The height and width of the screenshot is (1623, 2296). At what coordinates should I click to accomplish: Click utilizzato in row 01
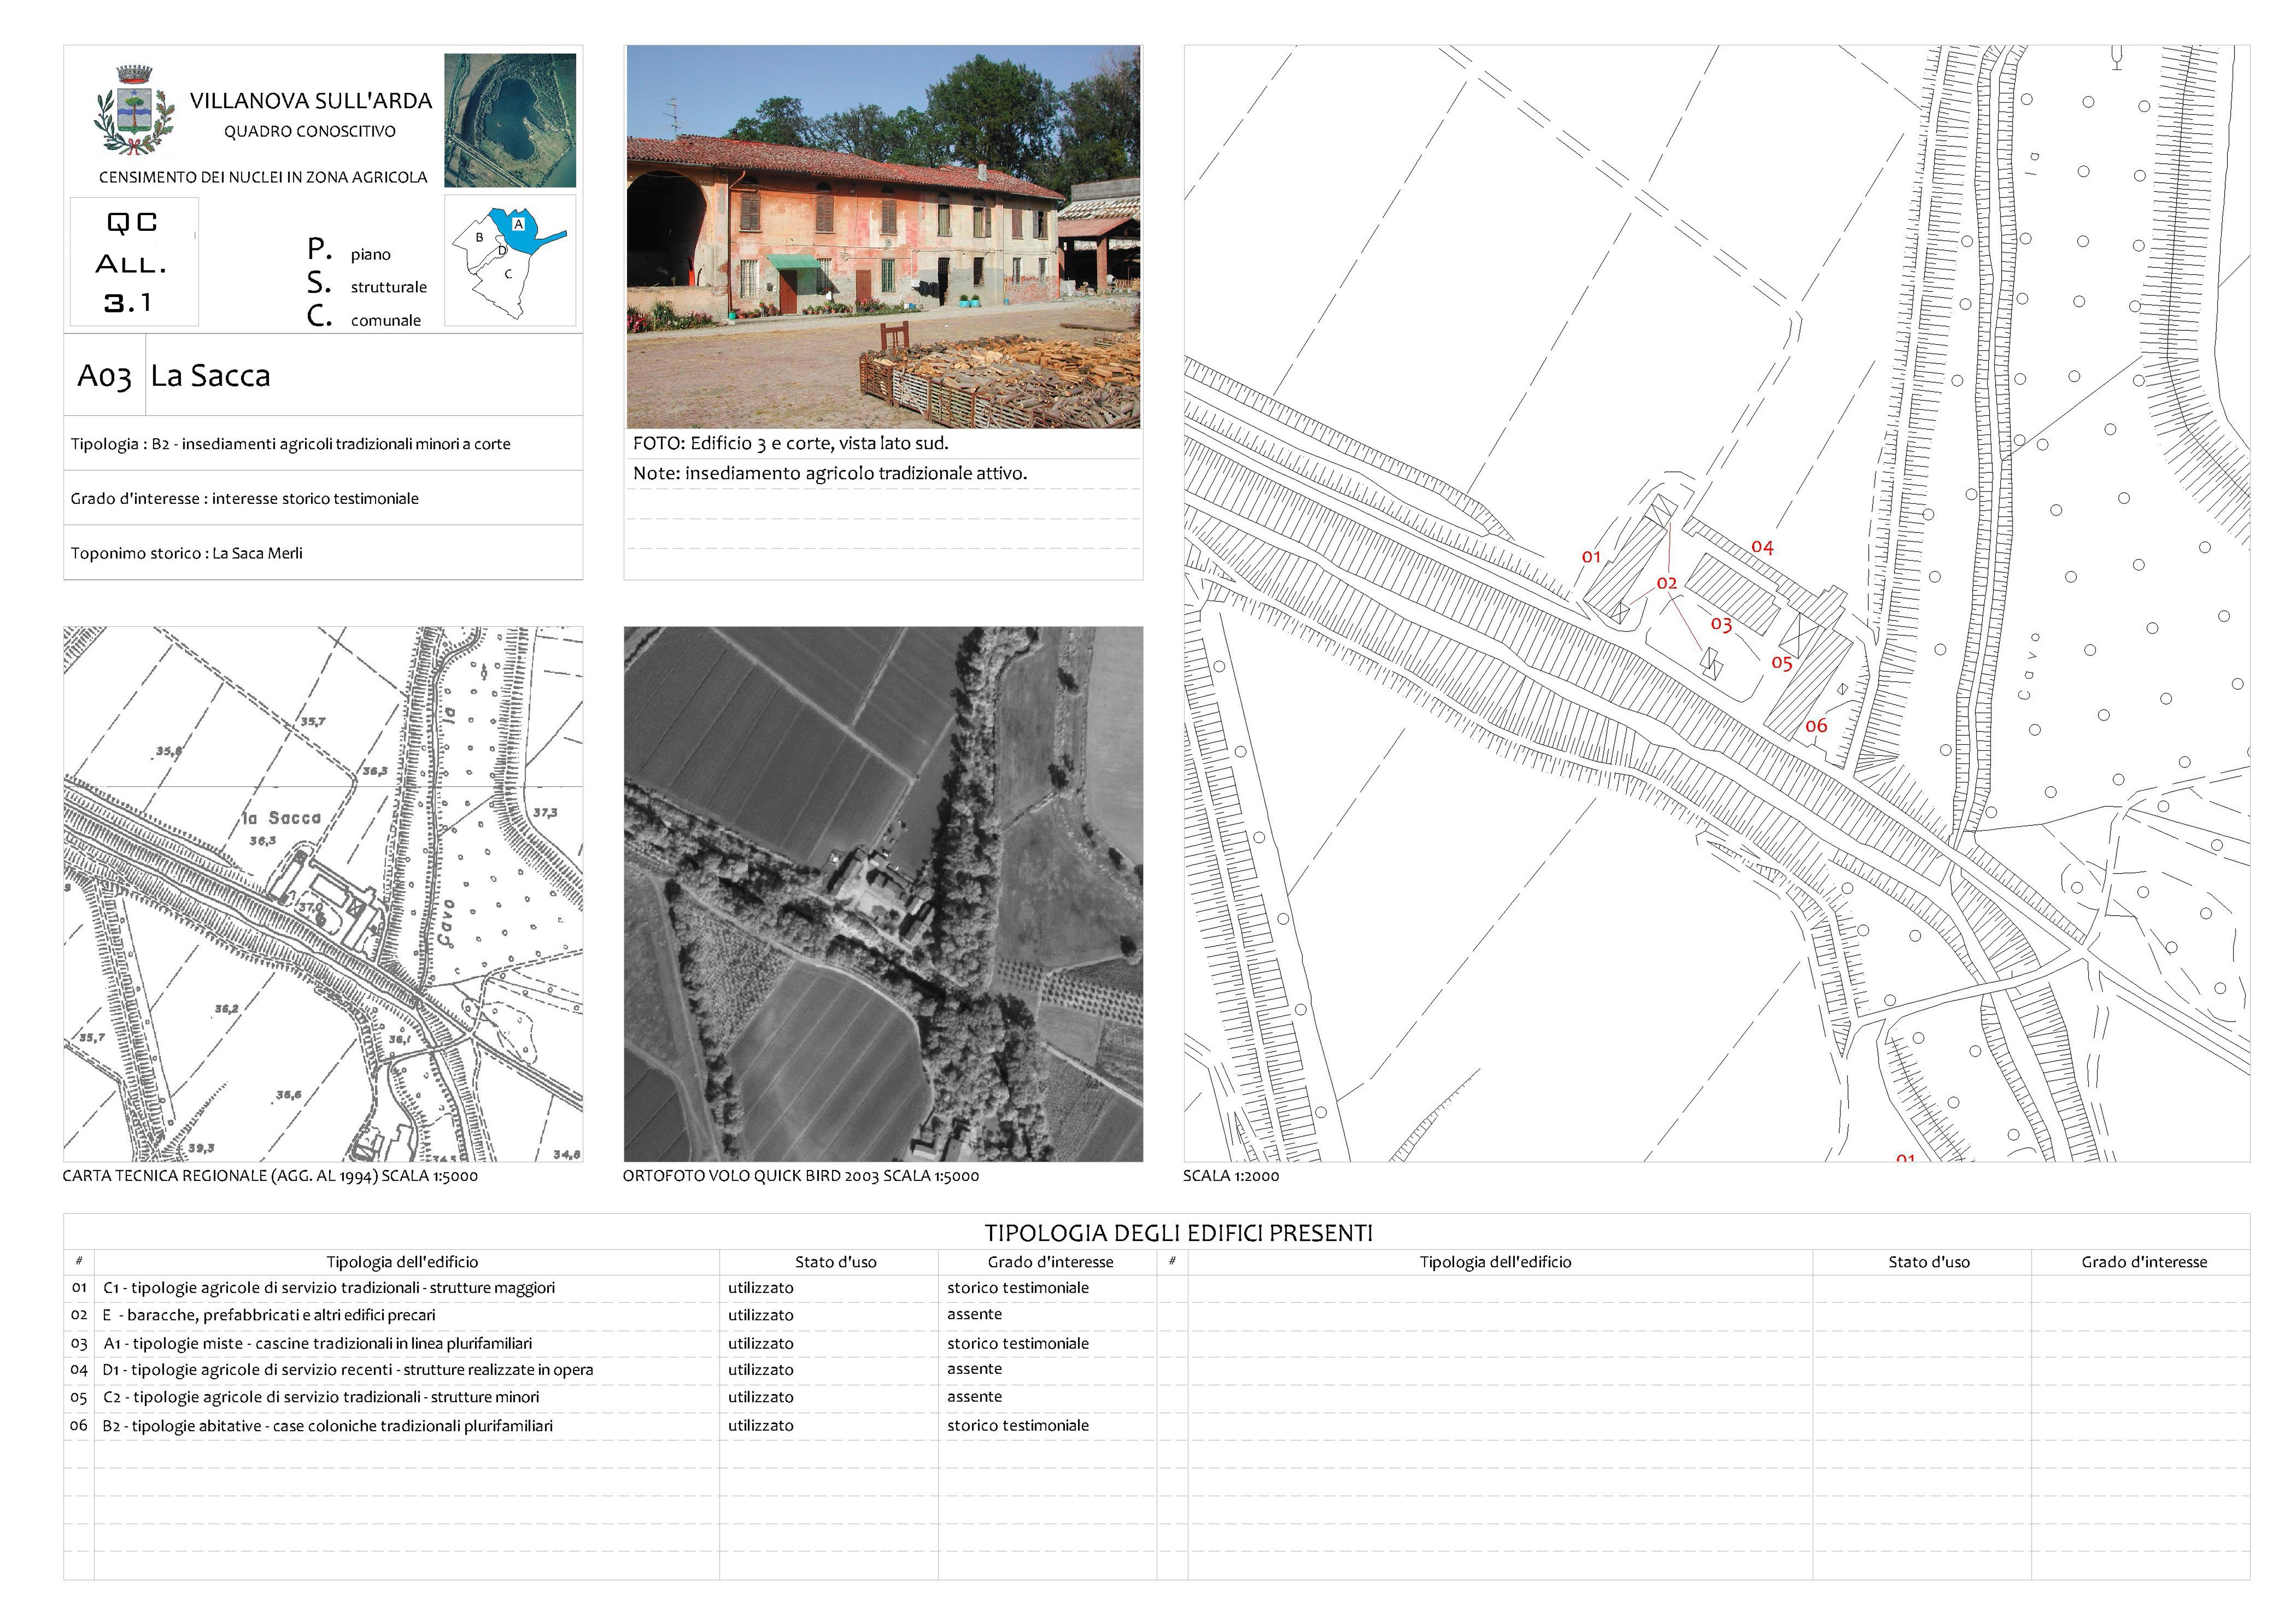coord(761,1287)
